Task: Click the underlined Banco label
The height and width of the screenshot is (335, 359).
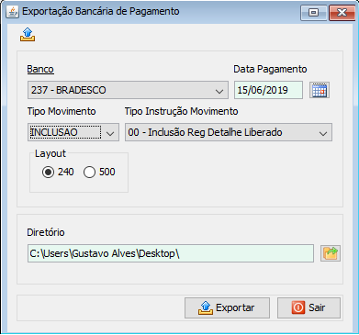Action: [40, 69]
